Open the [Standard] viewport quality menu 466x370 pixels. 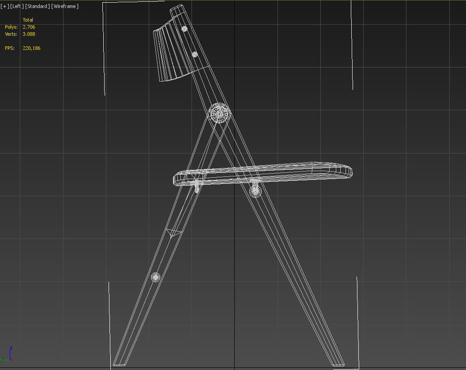(38, 6)
